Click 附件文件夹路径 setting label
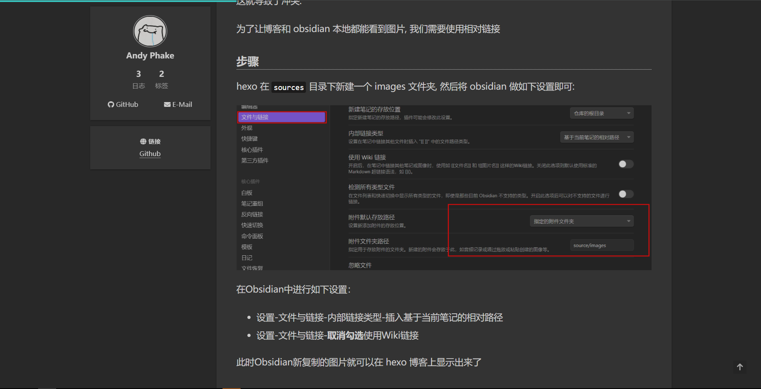This screenshot has width=761, height=389. 368,241
